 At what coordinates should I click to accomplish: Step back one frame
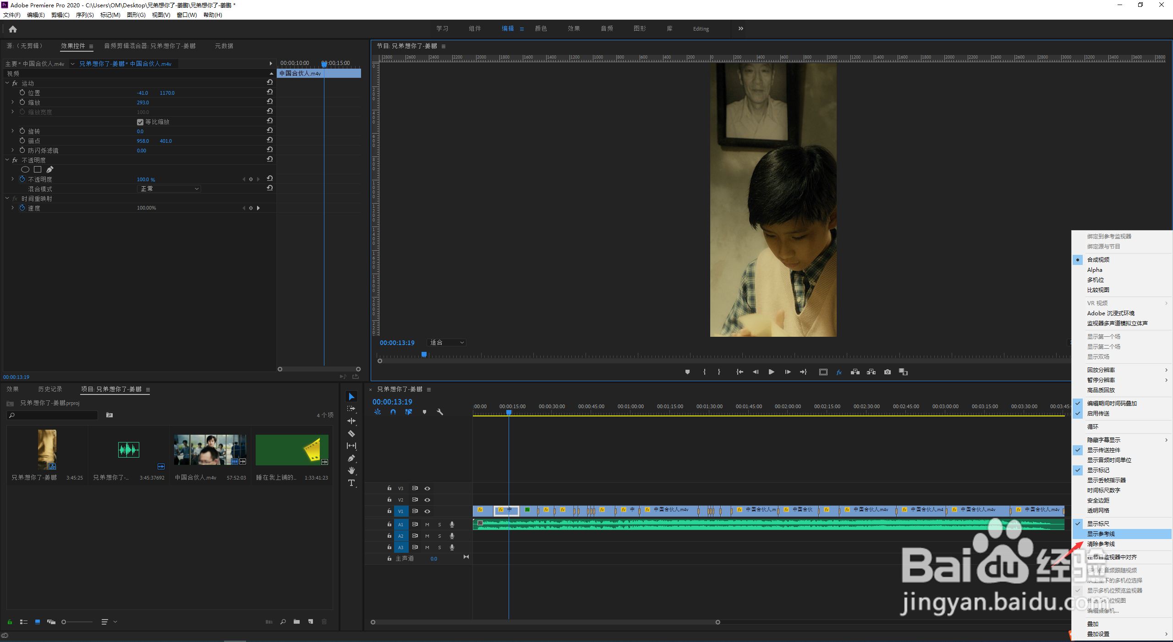coord(756,372)
